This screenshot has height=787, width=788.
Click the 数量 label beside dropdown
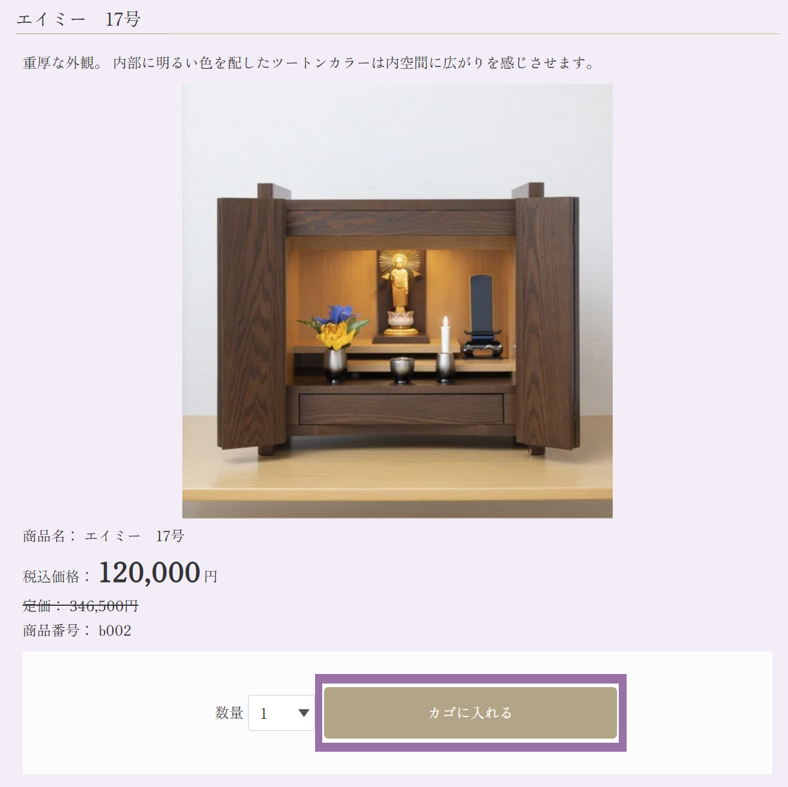229,713
